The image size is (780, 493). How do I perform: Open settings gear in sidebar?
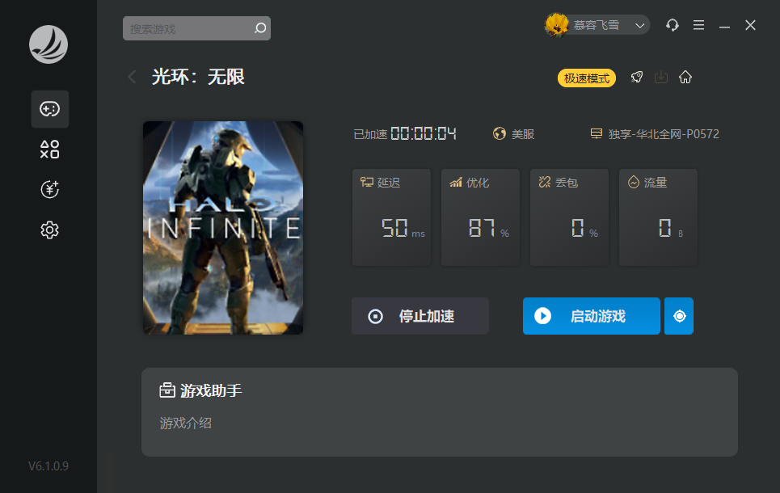tap(50, 230)
